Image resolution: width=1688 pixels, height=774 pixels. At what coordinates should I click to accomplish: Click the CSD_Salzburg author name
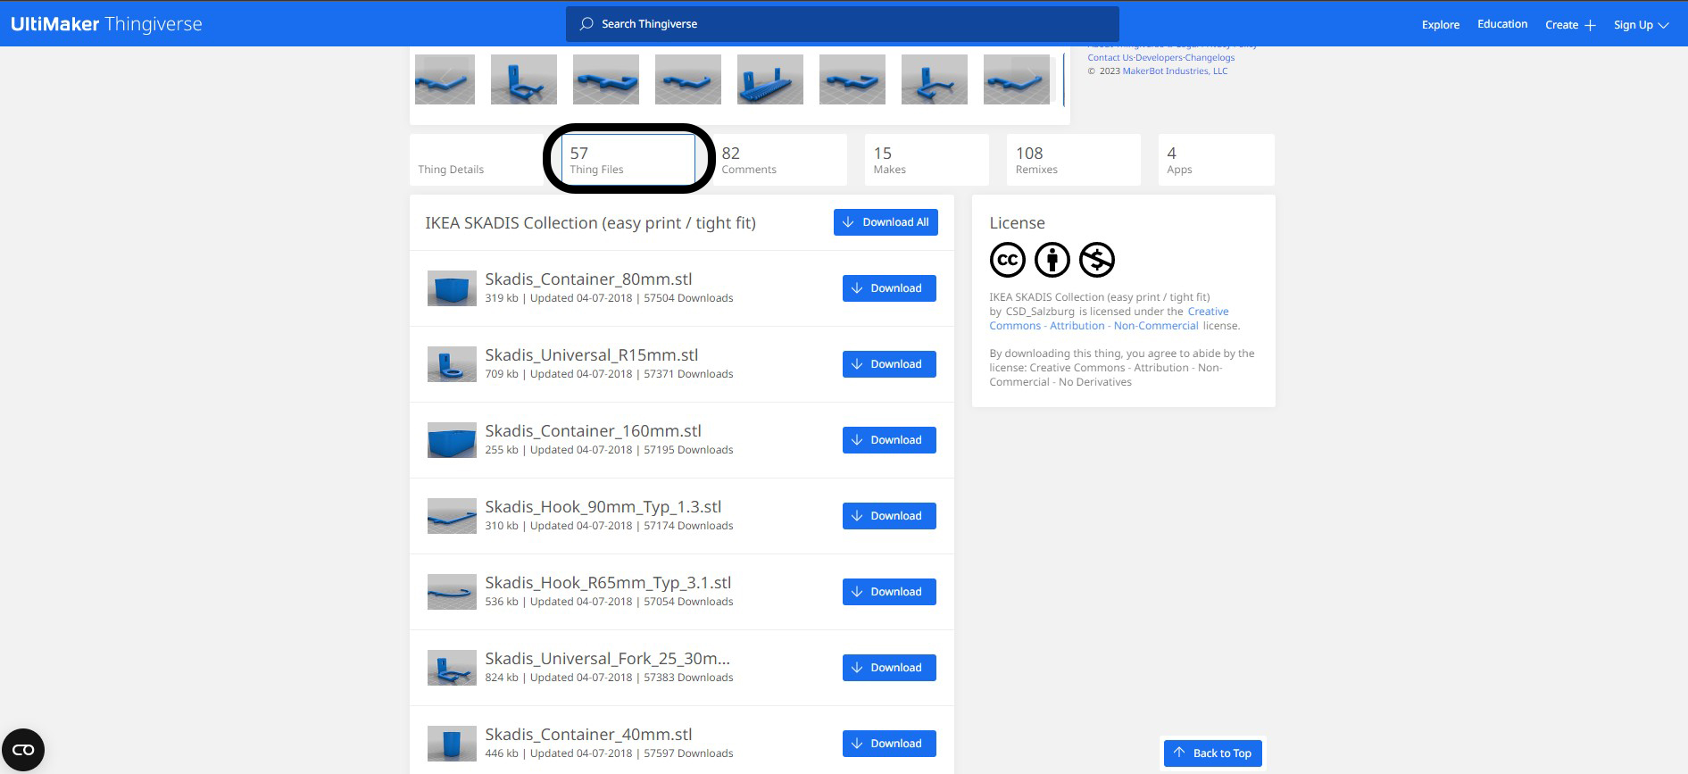coord(1040,312)
